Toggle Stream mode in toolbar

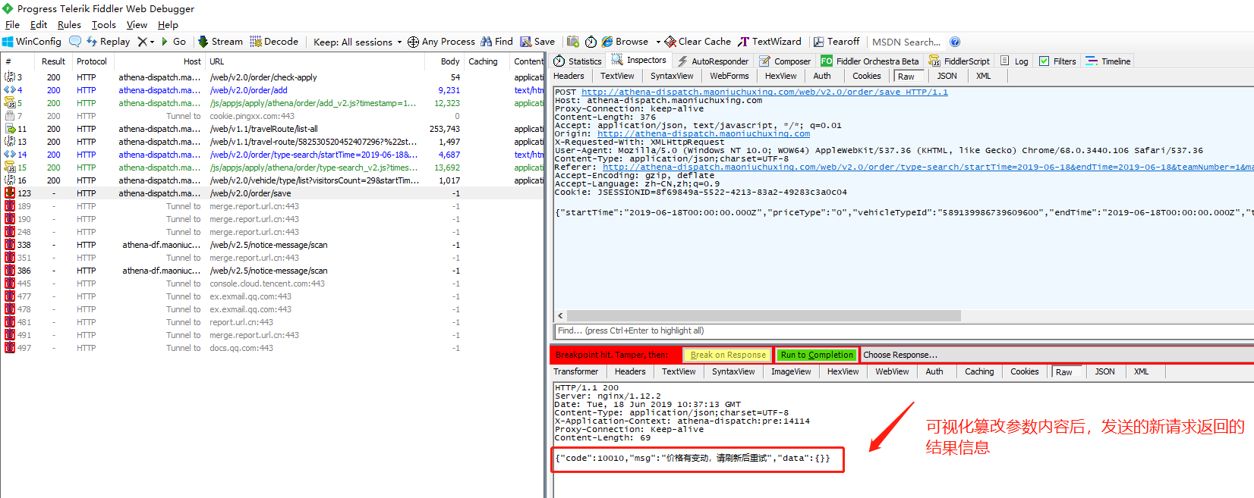click(220, 42)
